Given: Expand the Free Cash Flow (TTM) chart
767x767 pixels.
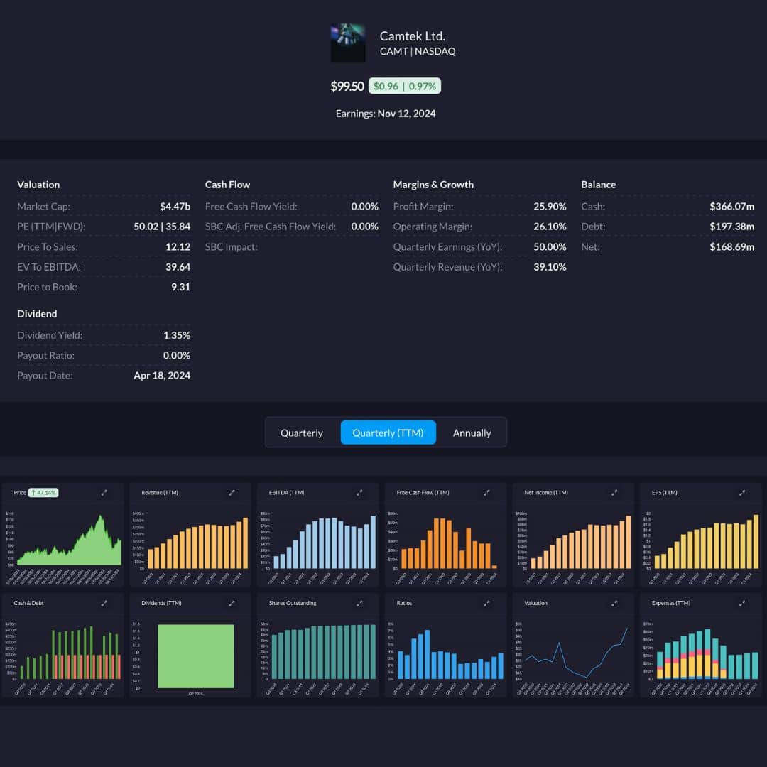Looking at the screenshot, I should pos(486,493).
